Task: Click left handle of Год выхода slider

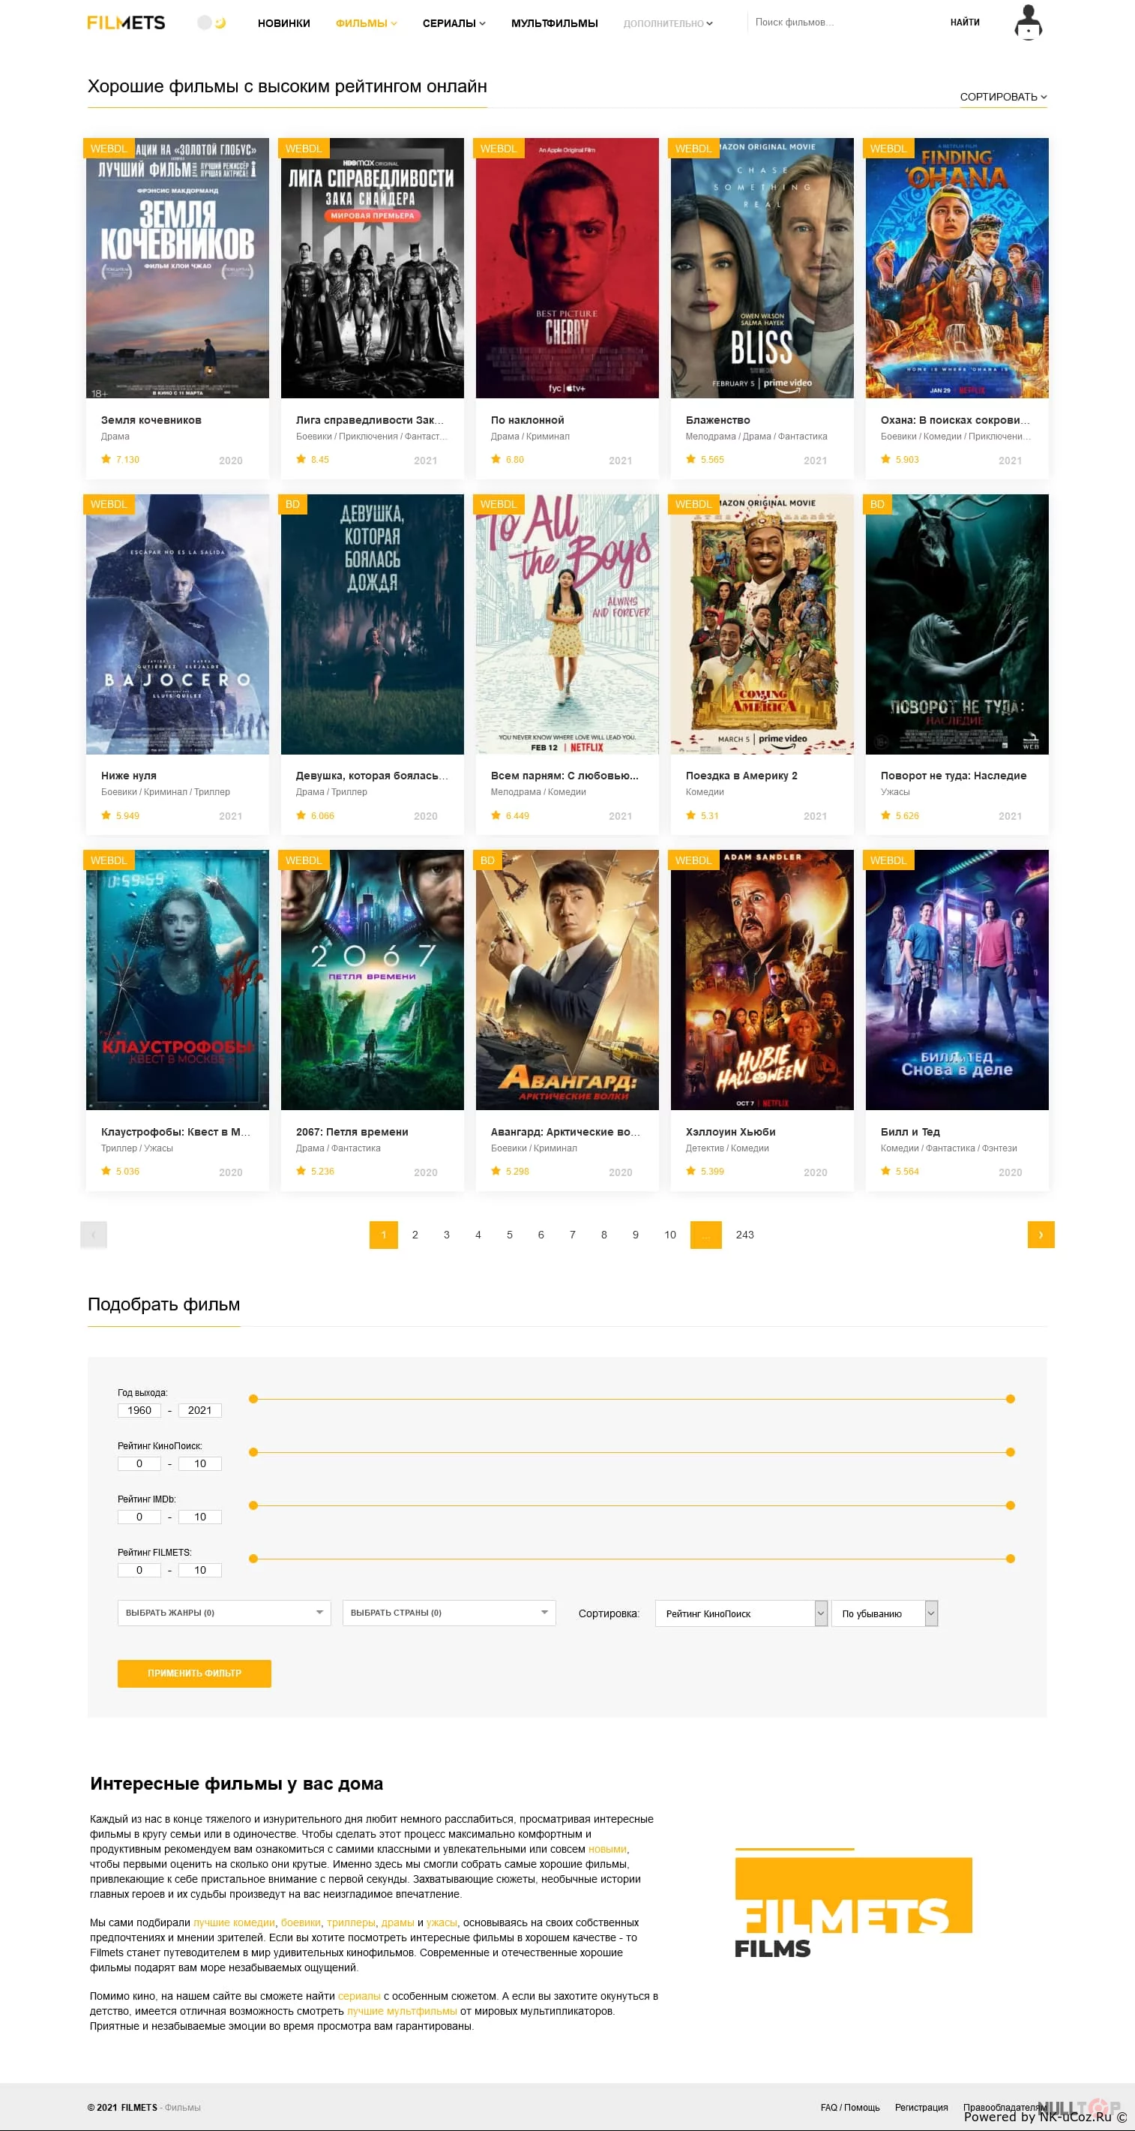Action: pos(254,1399)
